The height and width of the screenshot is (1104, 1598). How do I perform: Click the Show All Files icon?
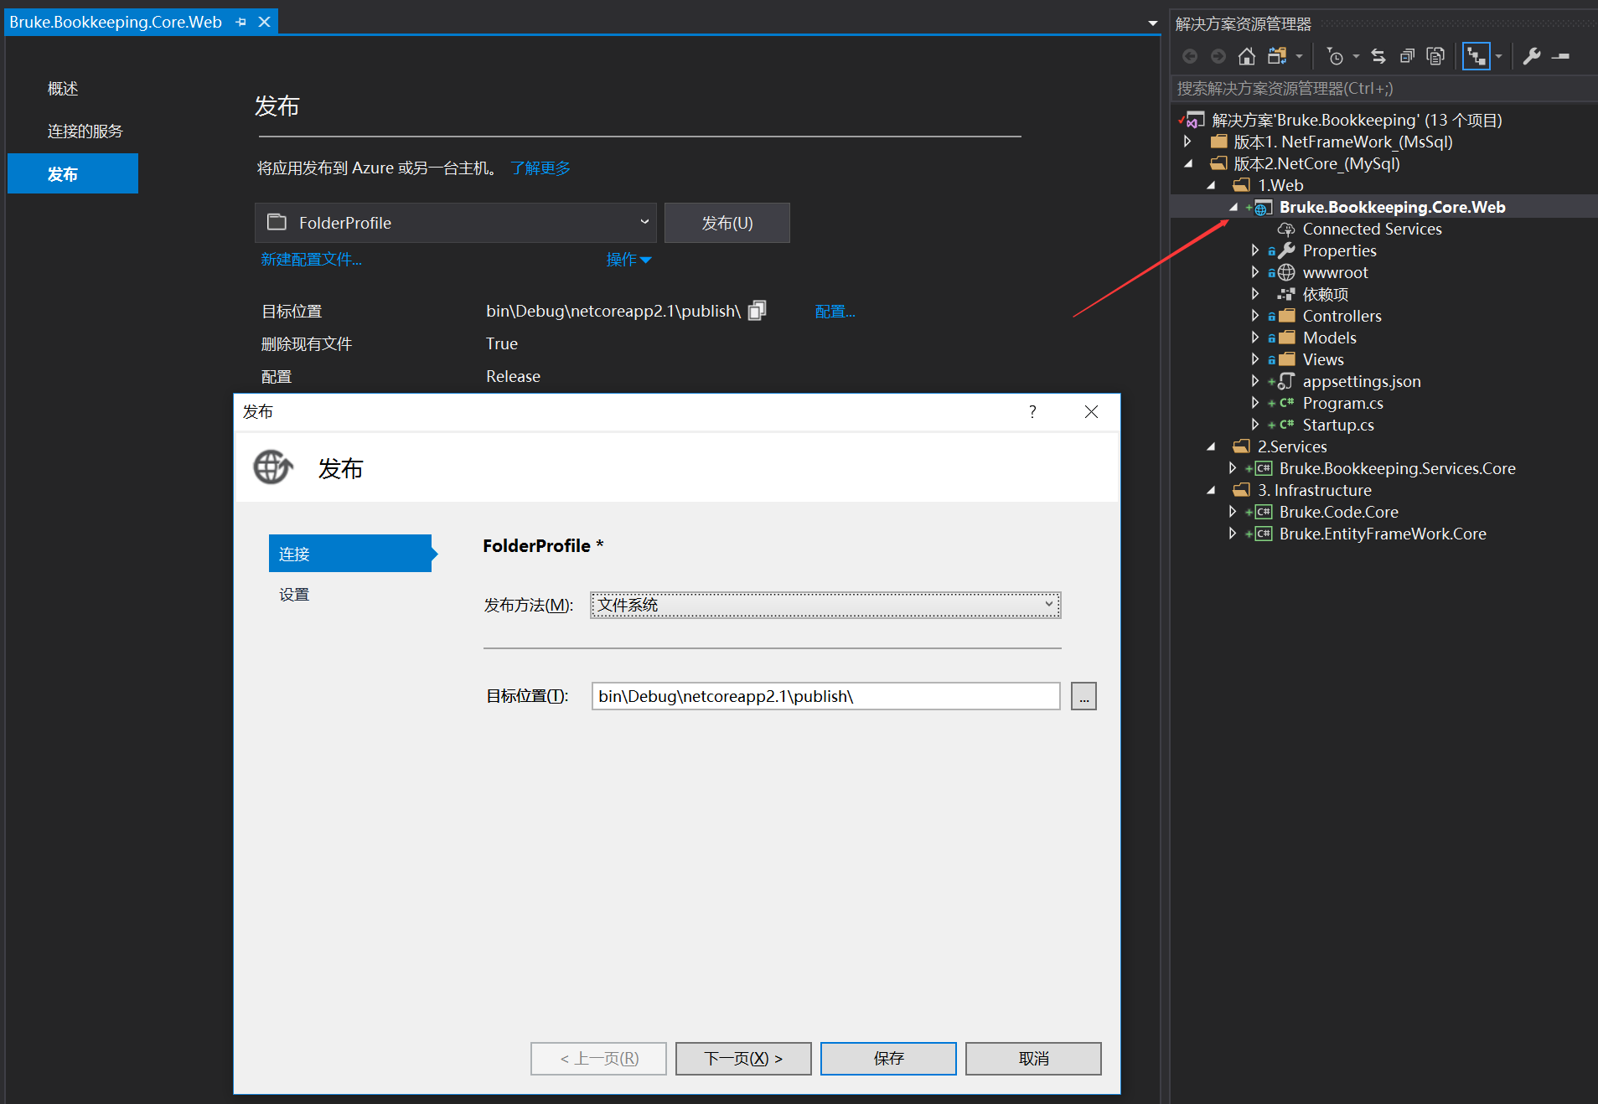[x=1435, y=56]
